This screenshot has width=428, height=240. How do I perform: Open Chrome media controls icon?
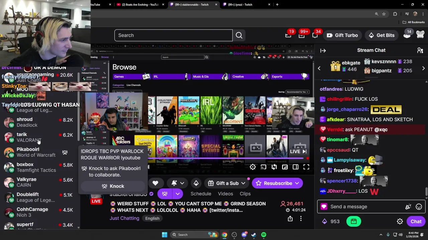407,14
